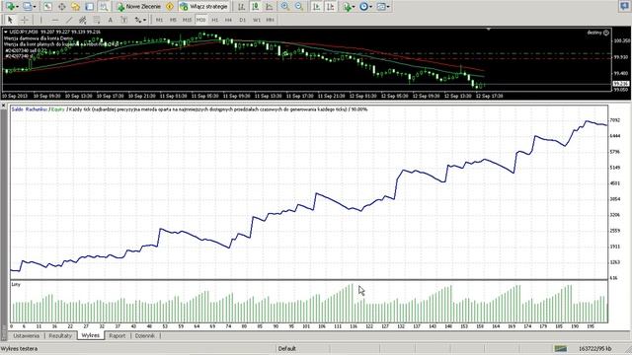This screenshot has height=355, width=632.
Task: Set timeframe to M5
Action: (x=173, y=20)
